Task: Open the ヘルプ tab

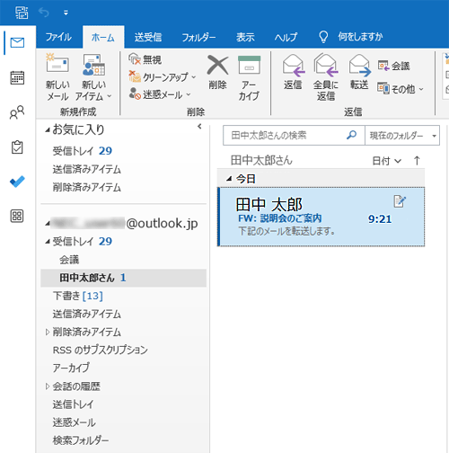Action: pos(286,37)
